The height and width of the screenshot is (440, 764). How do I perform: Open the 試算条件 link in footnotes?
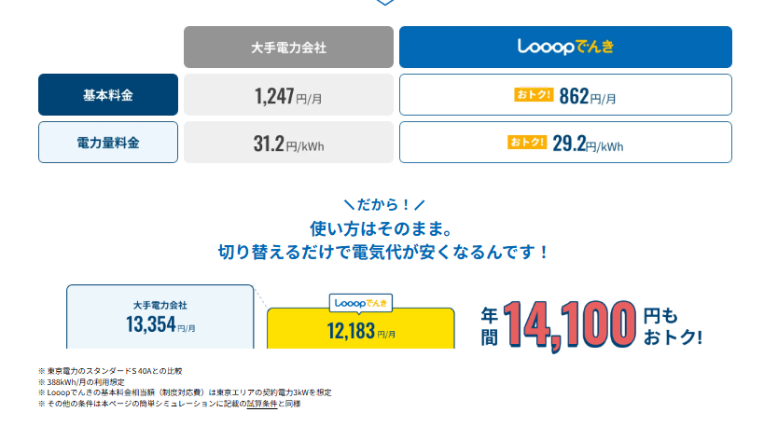260,404
